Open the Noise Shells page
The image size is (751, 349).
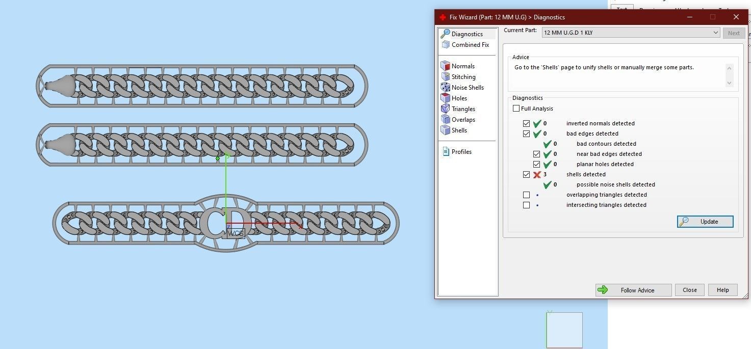[462, 88]
